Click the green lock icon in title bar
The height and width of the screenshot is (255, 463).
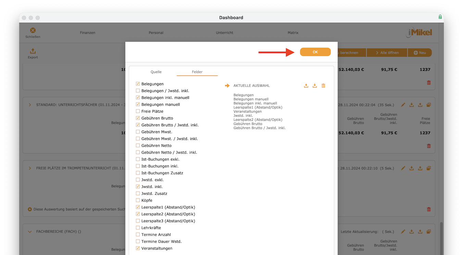(440, 17)
